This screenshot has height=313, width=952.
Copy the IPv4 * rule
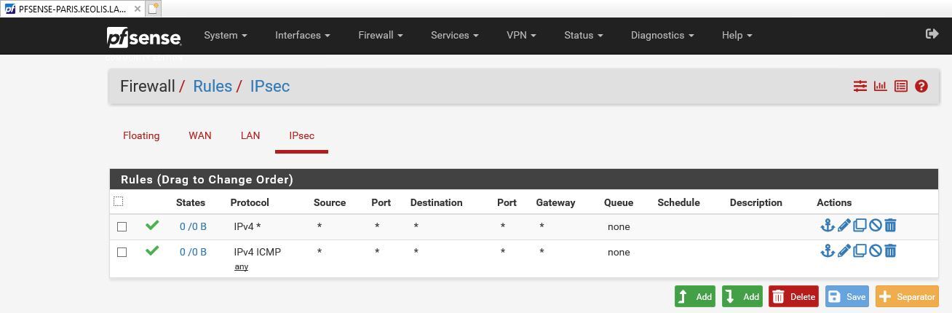860,226
